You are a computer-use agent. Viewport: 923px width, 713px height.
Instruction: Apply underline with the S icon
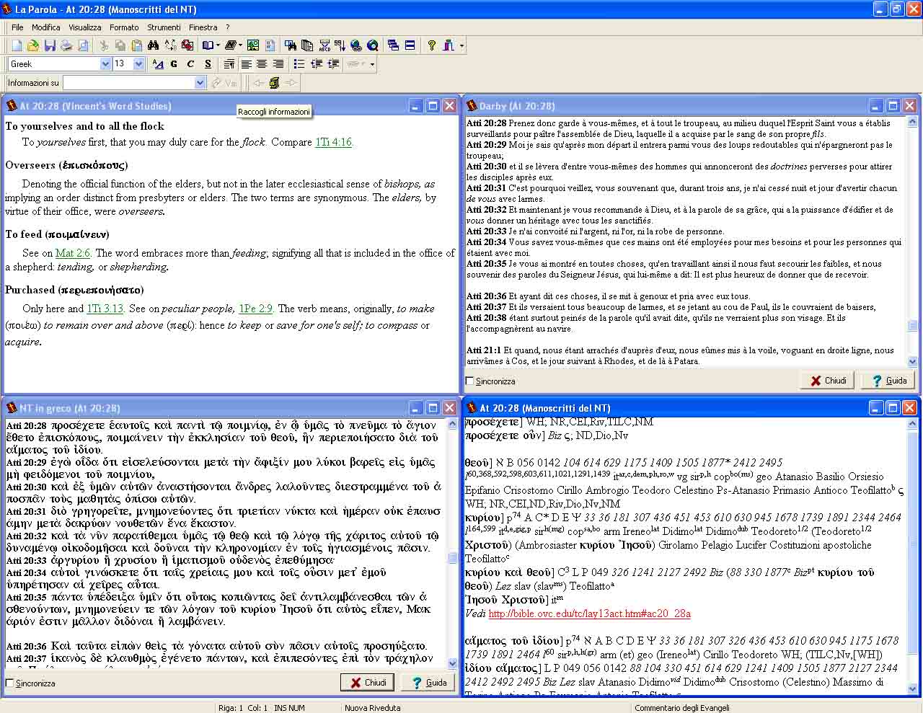click(208, 64)
